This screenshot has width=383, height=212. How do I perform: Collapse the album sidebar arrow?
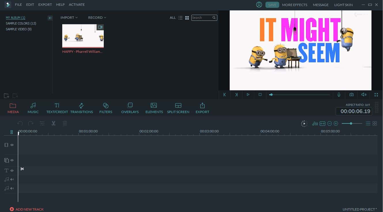(50, 18)
